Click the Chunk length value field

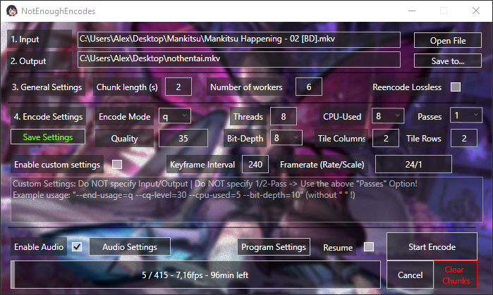pyautogui.click(x=178, y=87)
